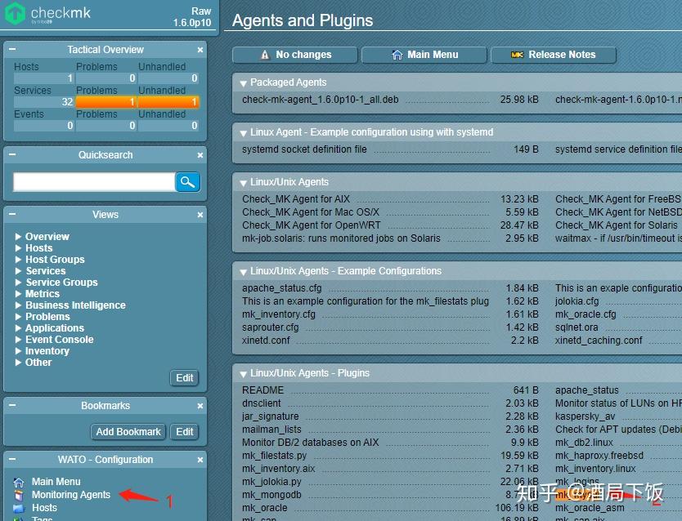The width and height of the screenshot is (682, 521).
Task: Click the Add Bookmark button
Action: pos(128,432)
